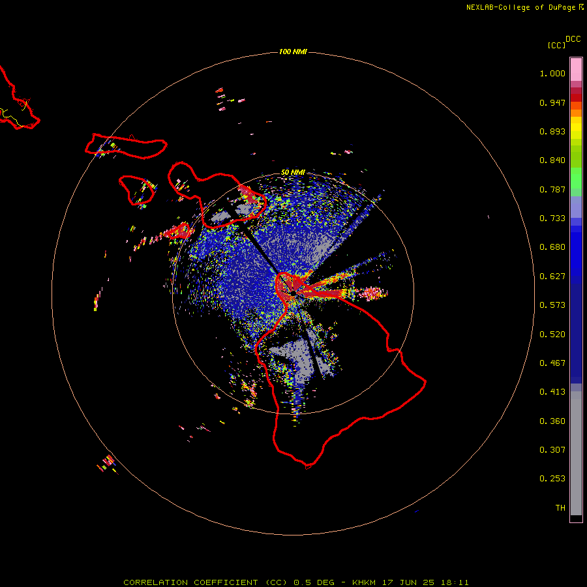
Task: Click the 0.680 legend value
Action: (x=552, y=247)
